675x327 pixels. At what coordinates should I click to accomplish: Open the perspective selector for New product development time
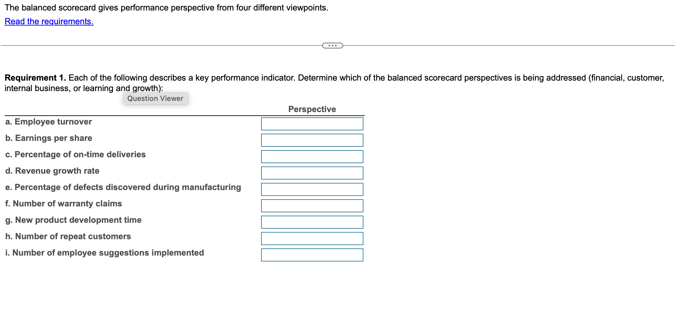click(x=312, y=222)
